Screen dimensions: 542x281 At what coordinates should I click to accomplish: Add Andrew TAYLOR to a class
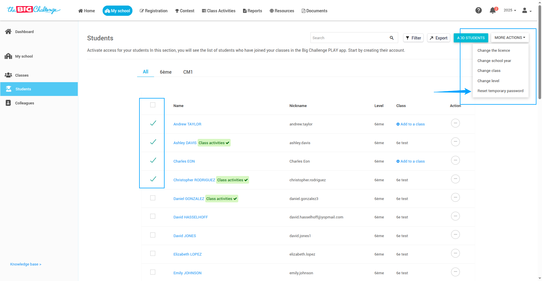pyautogui.click(x=410, y=124)
